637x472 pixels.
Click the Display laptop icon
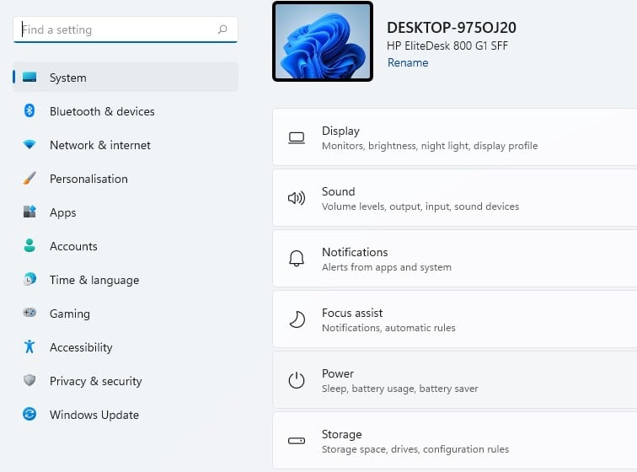297,138
